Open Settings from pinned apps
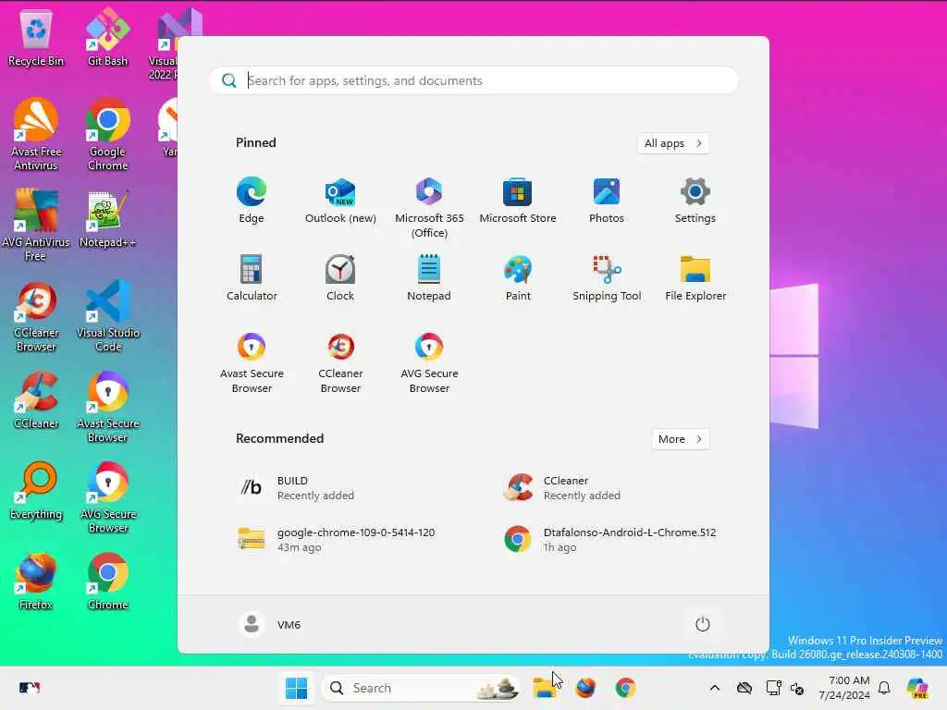Screen dimensions: 947x710 tap(695, 201)
